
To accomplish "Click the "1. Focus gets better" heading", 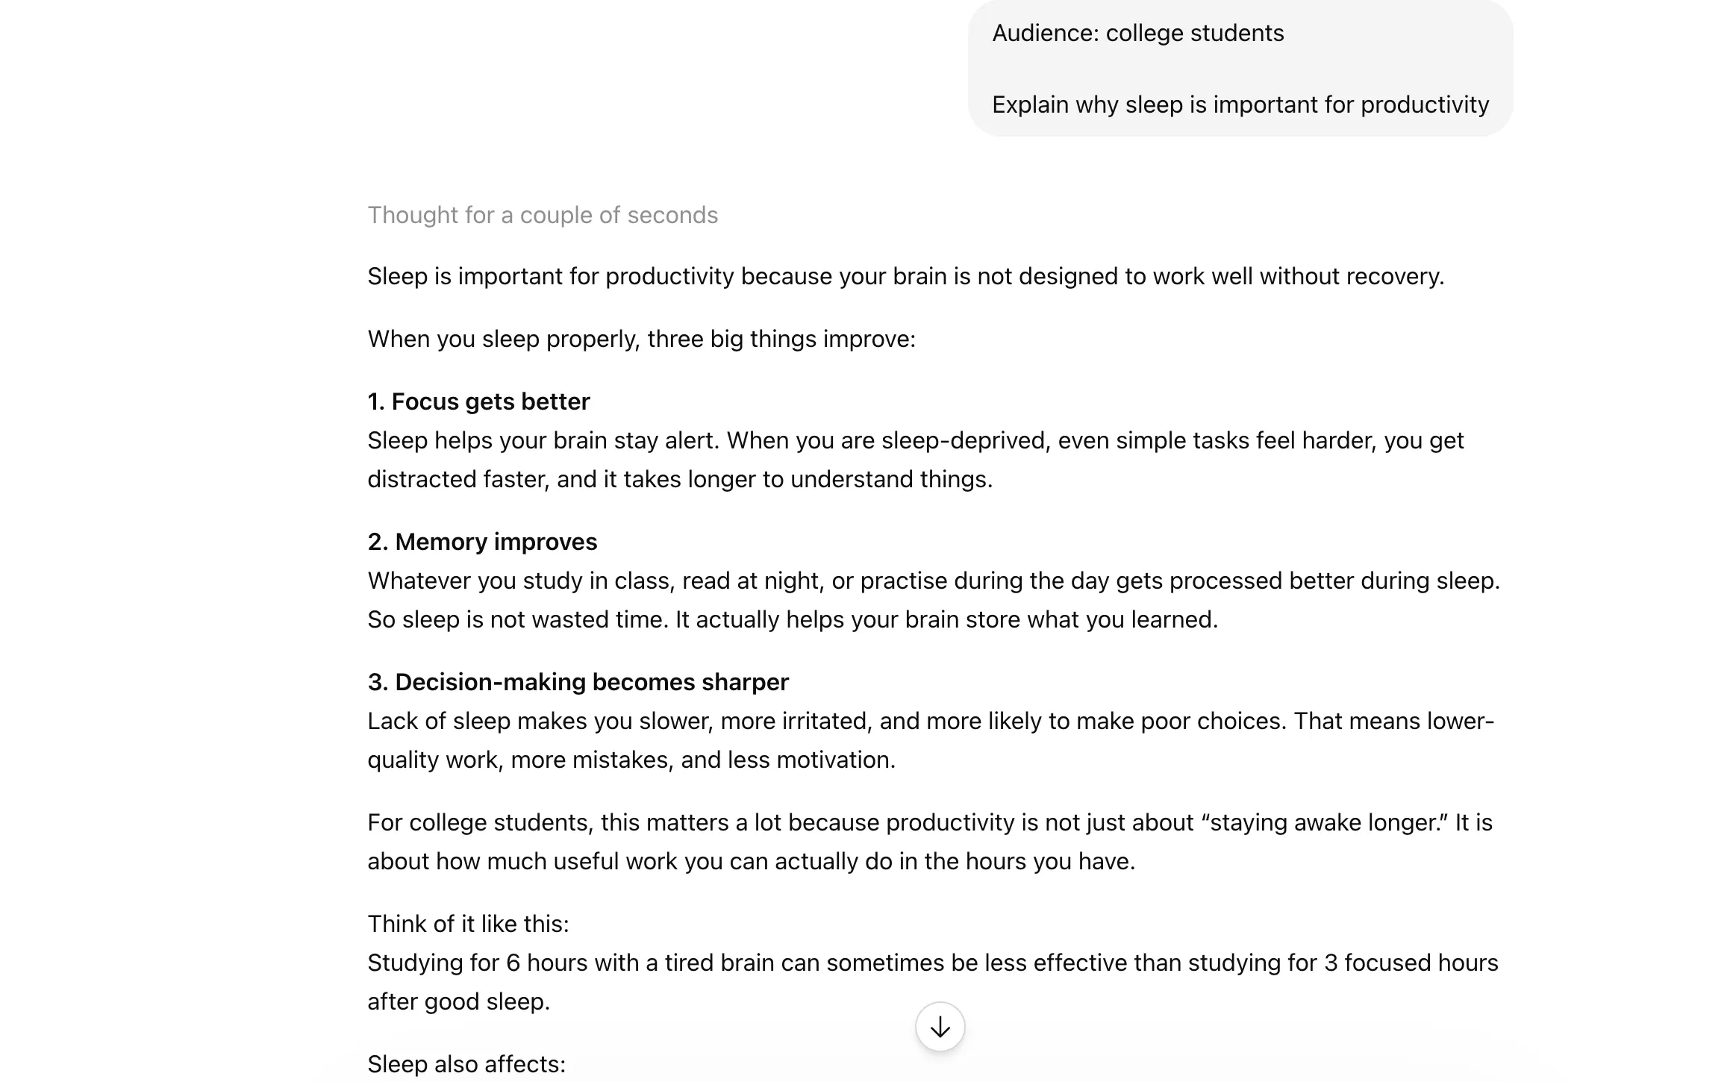I will 478,401.
